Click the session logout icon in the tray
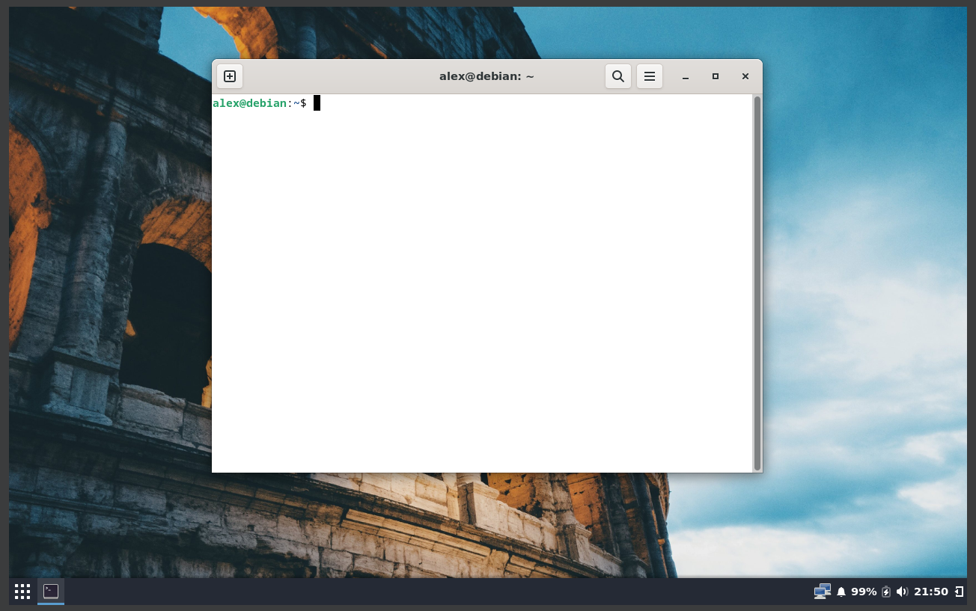 [x=960, y=591]
